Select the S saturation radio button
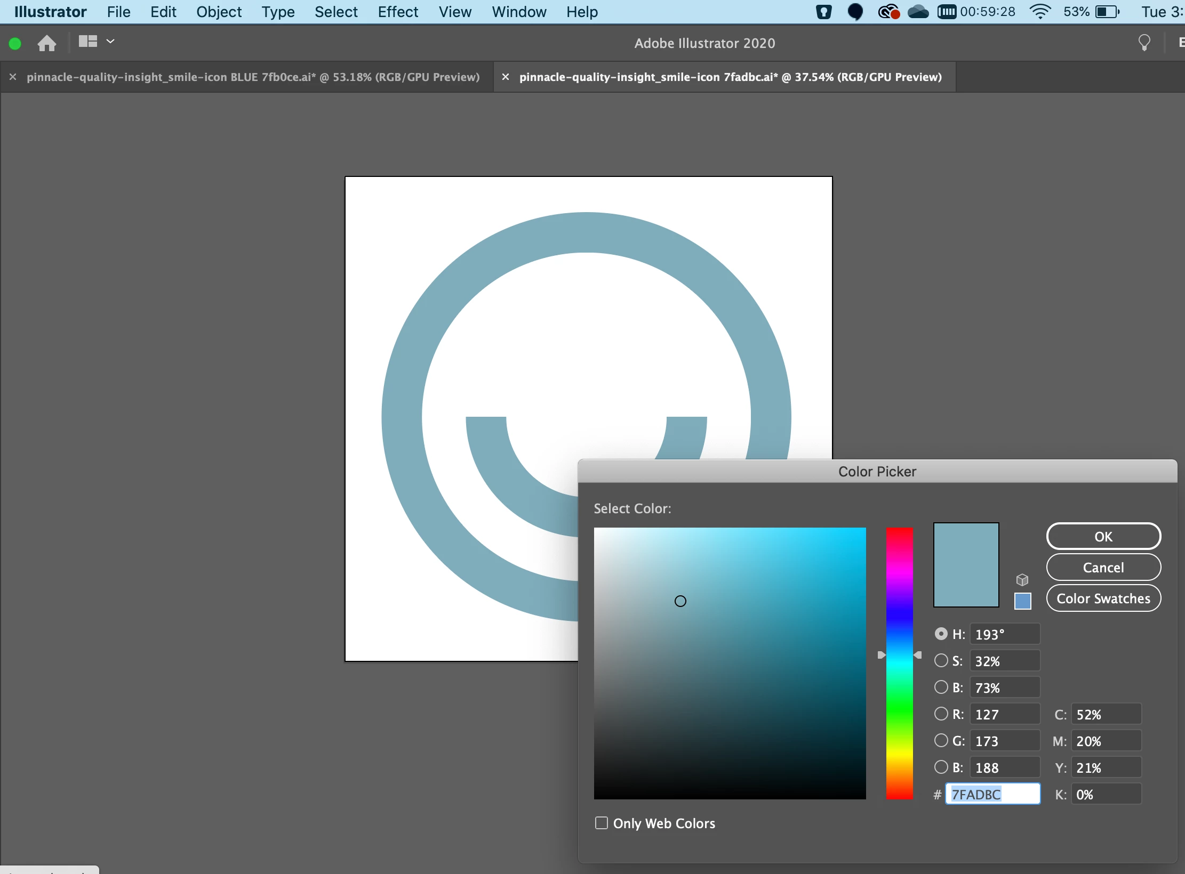1185x874 pixels. tap(941, 661)
